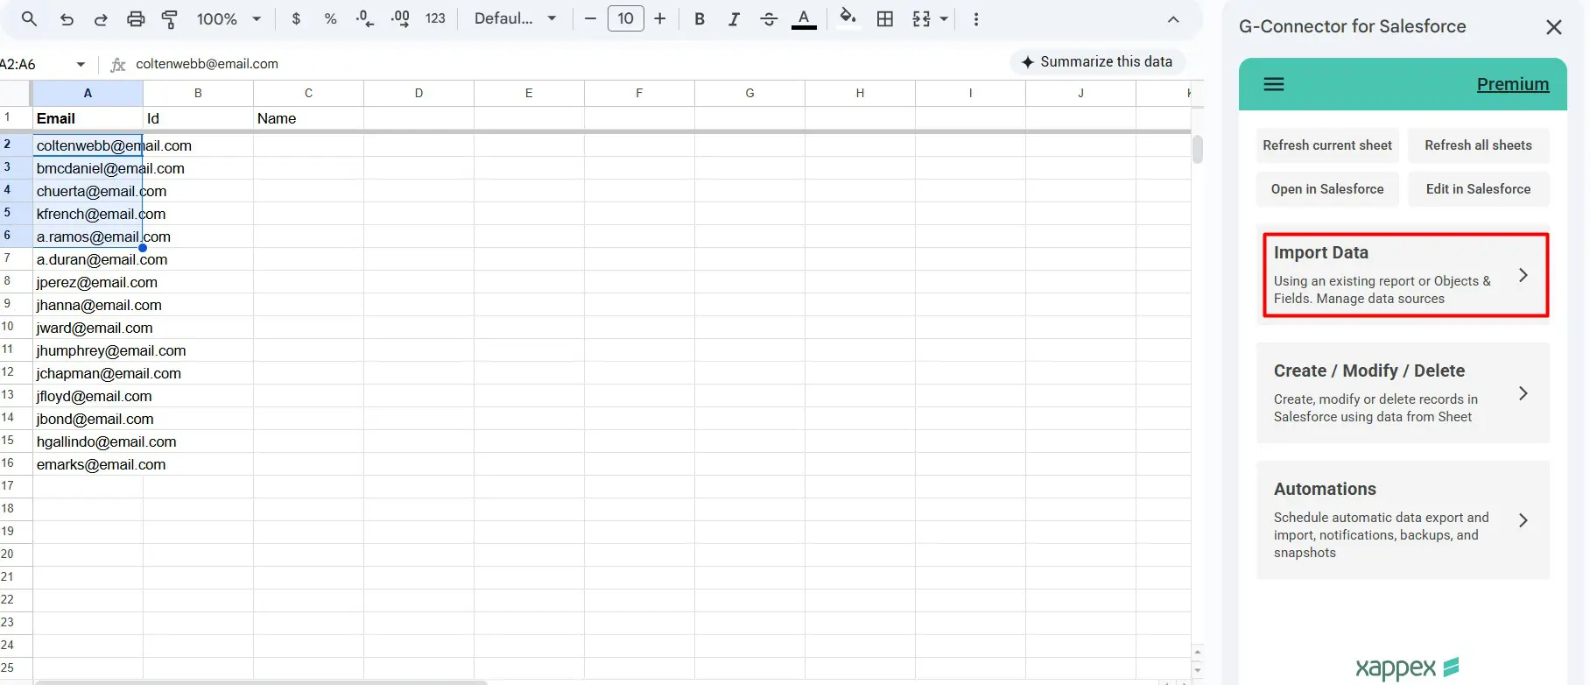This screenshot has width=1590, height=685.
Task: Close the G-Connector for Salesforce panel
Action: point(1554,27)
